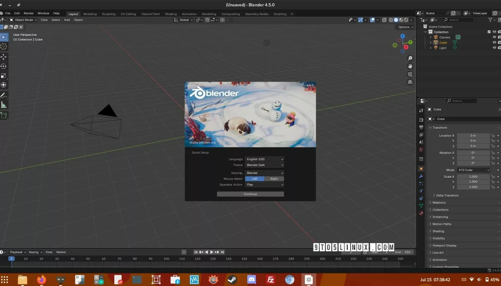This screenshot has width=501, height=286.
Task: Open the Language dropdown
Action: 264,159
